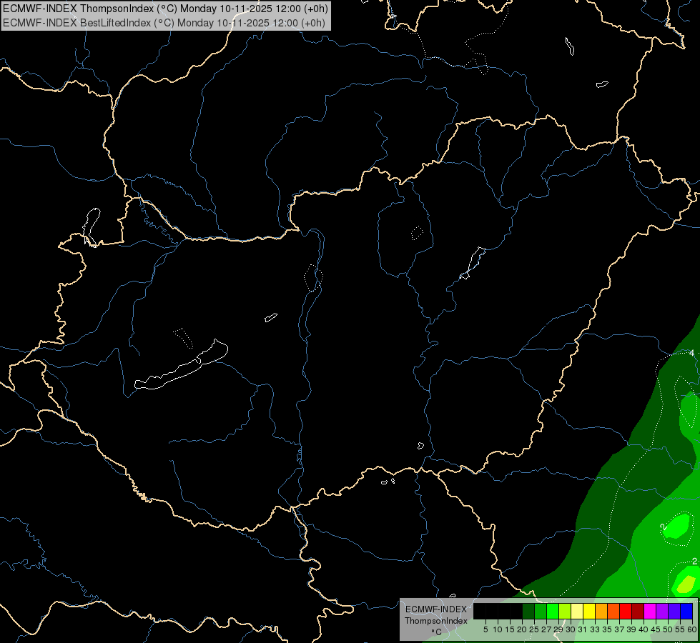
Task: Pick the bright green 27–29 legend swatch
Action: (553, 611)
